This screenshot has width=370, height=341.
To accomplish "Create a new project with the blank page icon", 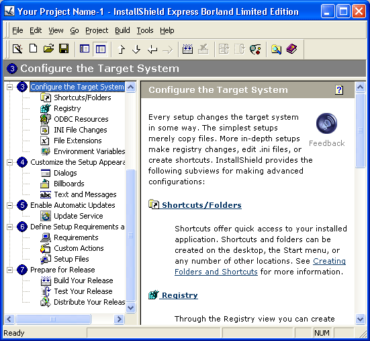I will [33, 48].
